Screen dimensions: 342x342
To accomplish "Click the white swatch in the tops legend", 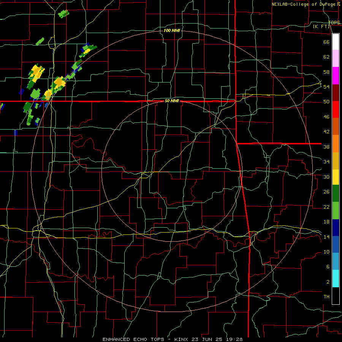I will (x=336, y=42).
